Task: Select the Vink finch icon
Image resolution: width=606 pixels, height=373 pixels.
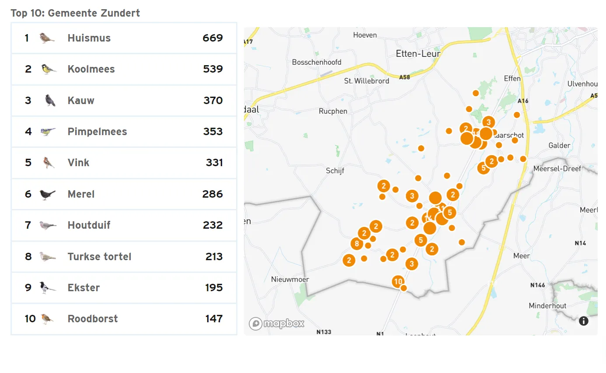Action: 49,163
